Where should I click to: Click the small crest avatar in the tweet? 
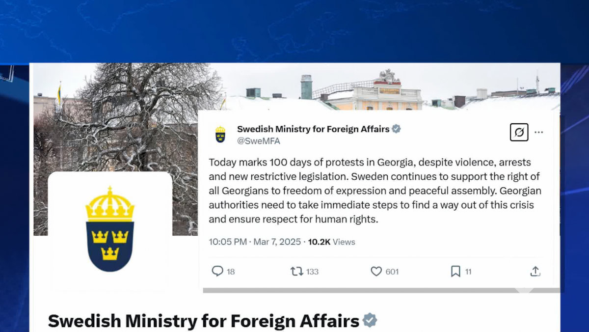(x=220, y=134)
